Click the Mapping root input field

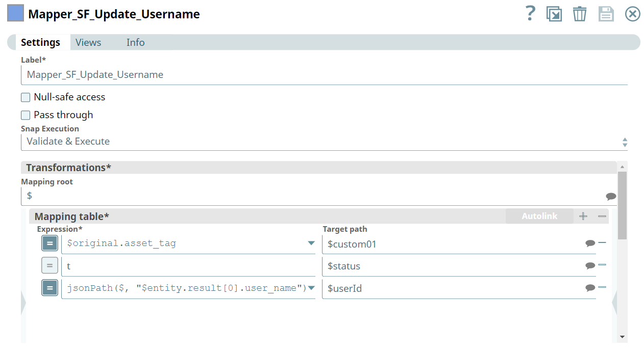319,196
